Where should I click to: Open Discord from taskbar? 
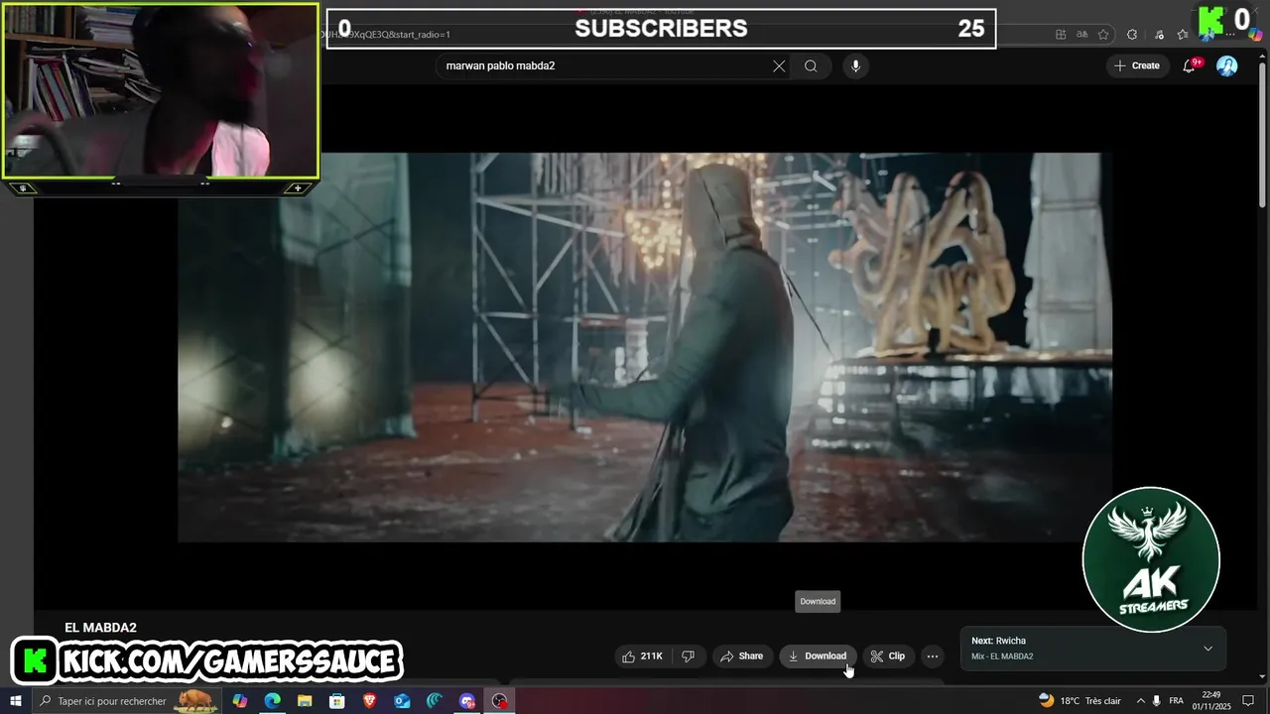tap(467, 701)
